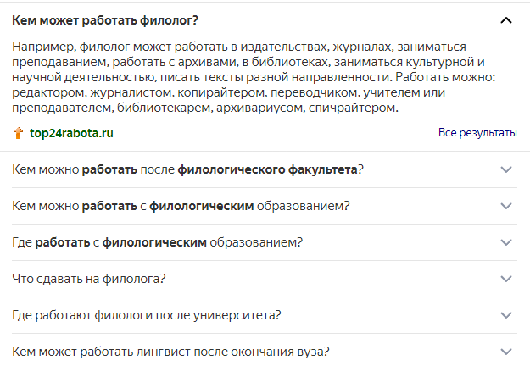Click the orange arrow favicon beside top24rabota.ru
Image resolution: width=530 pixels, height=366 pixels.
[x=19, y=133]
